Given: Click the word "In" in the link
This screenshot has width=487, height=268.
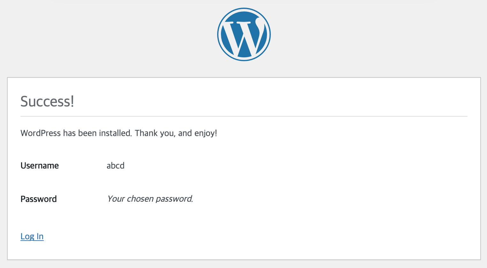Looking at the screenshot, I should [40, 236].
